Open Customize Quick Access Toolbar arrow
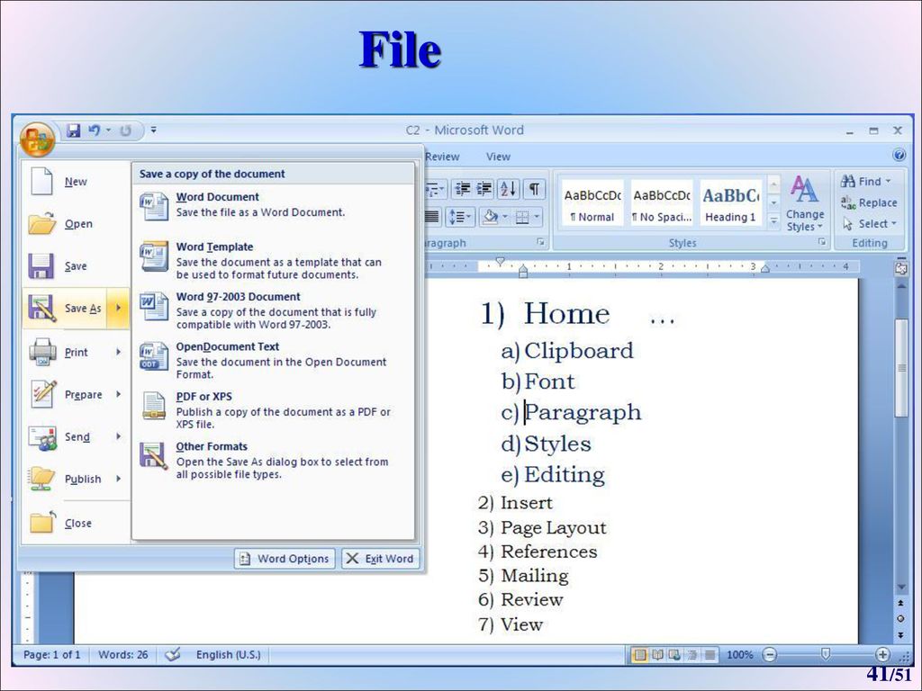922x691 pixels. (x=153, y=130)
